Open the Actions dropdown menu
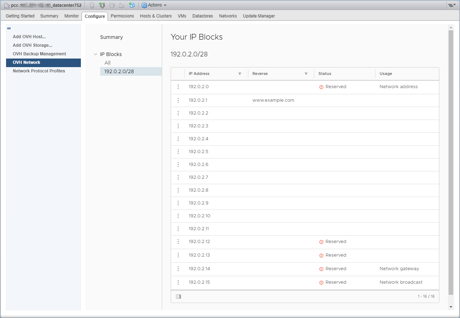 (x=154, y=5)
